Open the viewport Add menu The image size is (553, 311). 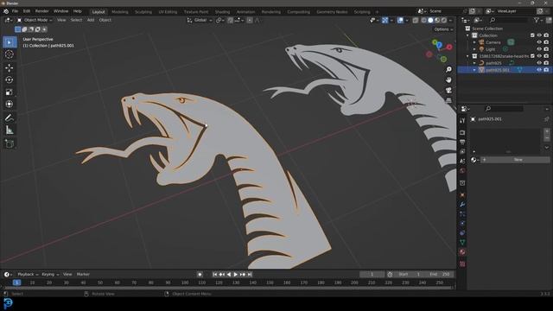point(91,20)
